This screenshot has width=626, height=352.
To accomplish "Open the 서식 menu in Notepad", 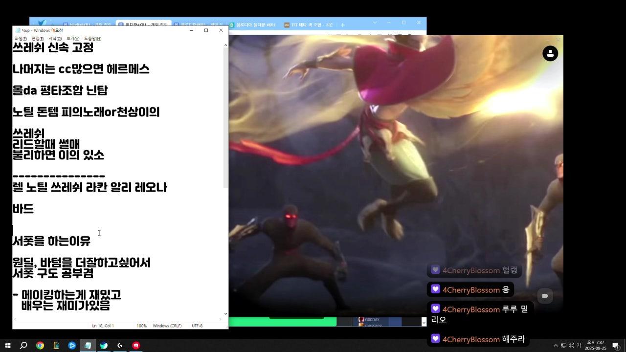I will point(55,39).
